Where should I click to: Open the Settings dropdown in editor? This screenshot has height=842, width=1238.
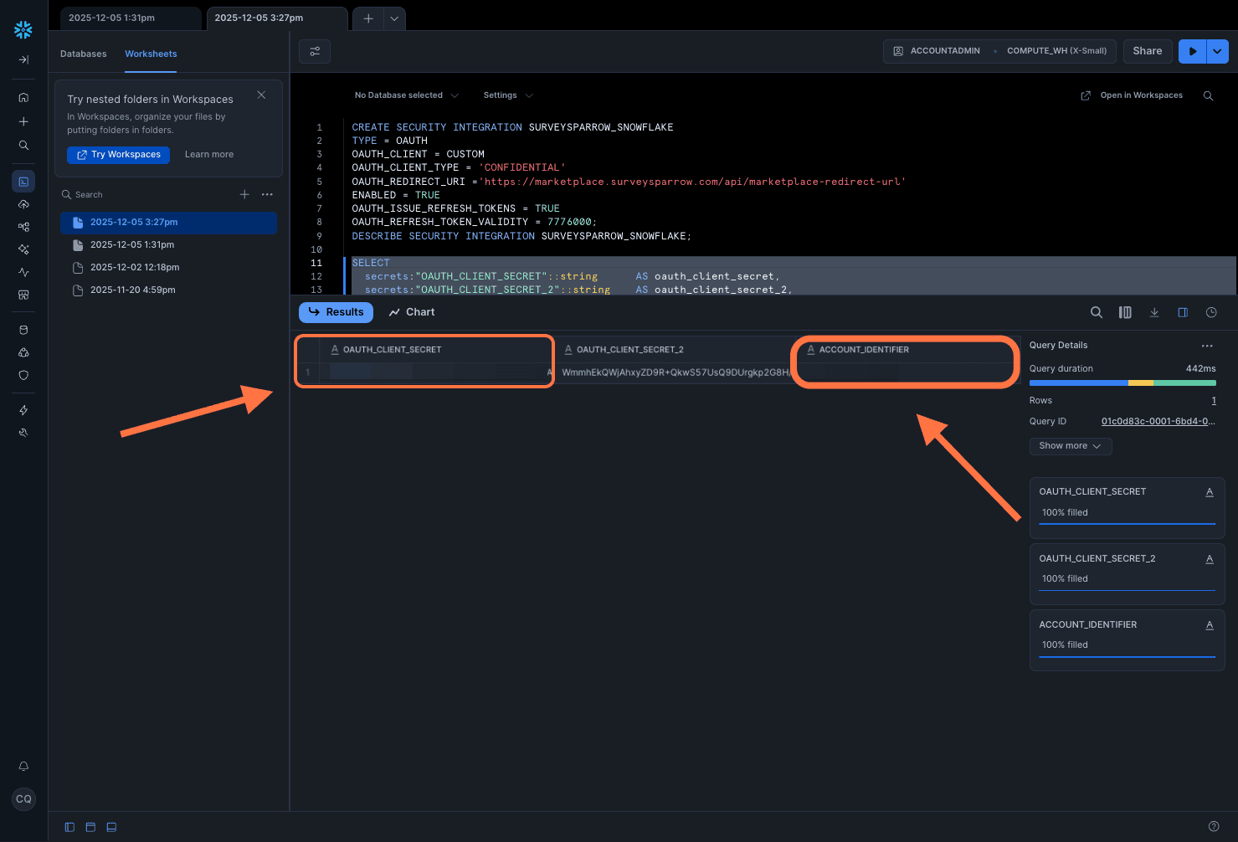point(507,95)
